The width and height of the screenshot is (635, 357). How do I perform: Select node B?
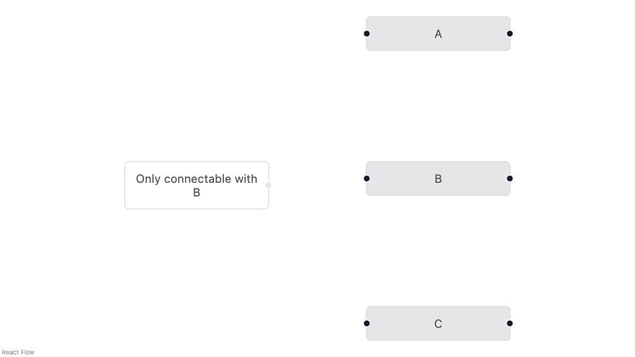(x=438, y=178)
